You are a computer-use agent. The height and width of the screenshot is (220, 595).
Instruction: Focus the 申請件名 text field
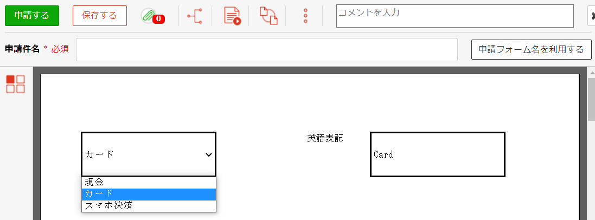[x=266, y=49]
